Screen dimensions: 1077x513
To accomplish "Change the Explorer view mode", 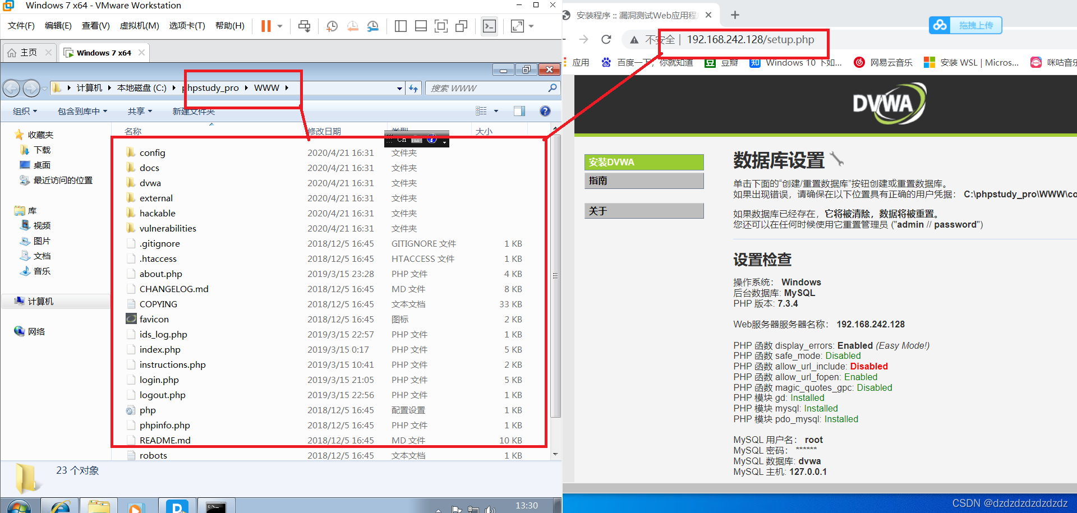I will (481, 111).
